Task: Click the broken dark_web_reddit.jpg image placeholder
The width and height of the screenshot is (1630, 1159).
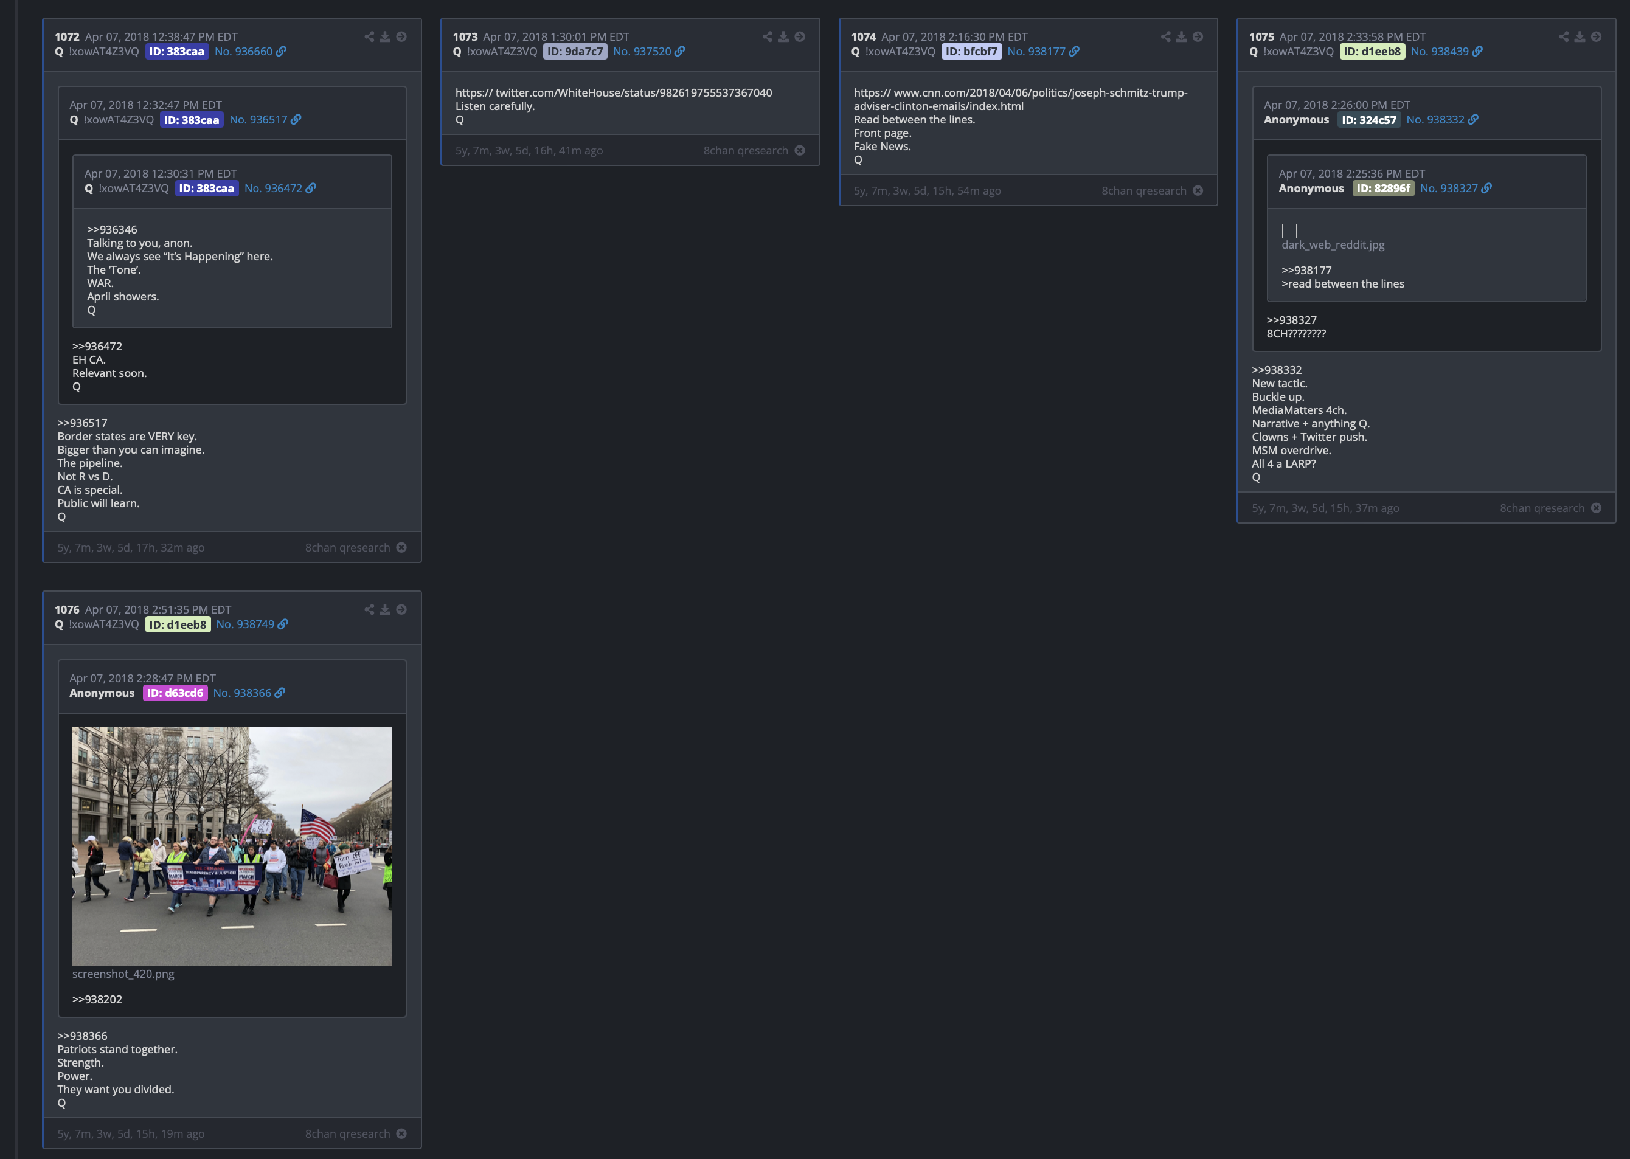Action: 1289,230
